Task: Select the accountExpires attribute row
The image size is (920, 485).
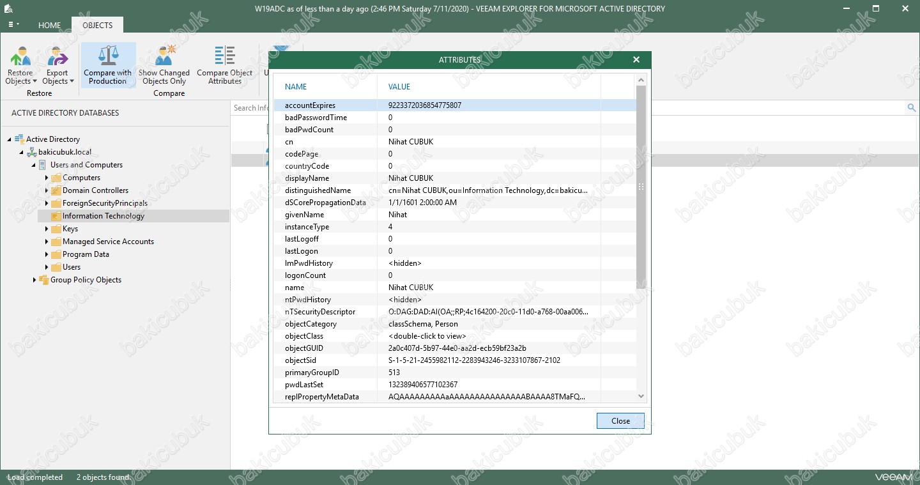Action: pos(455,105)
